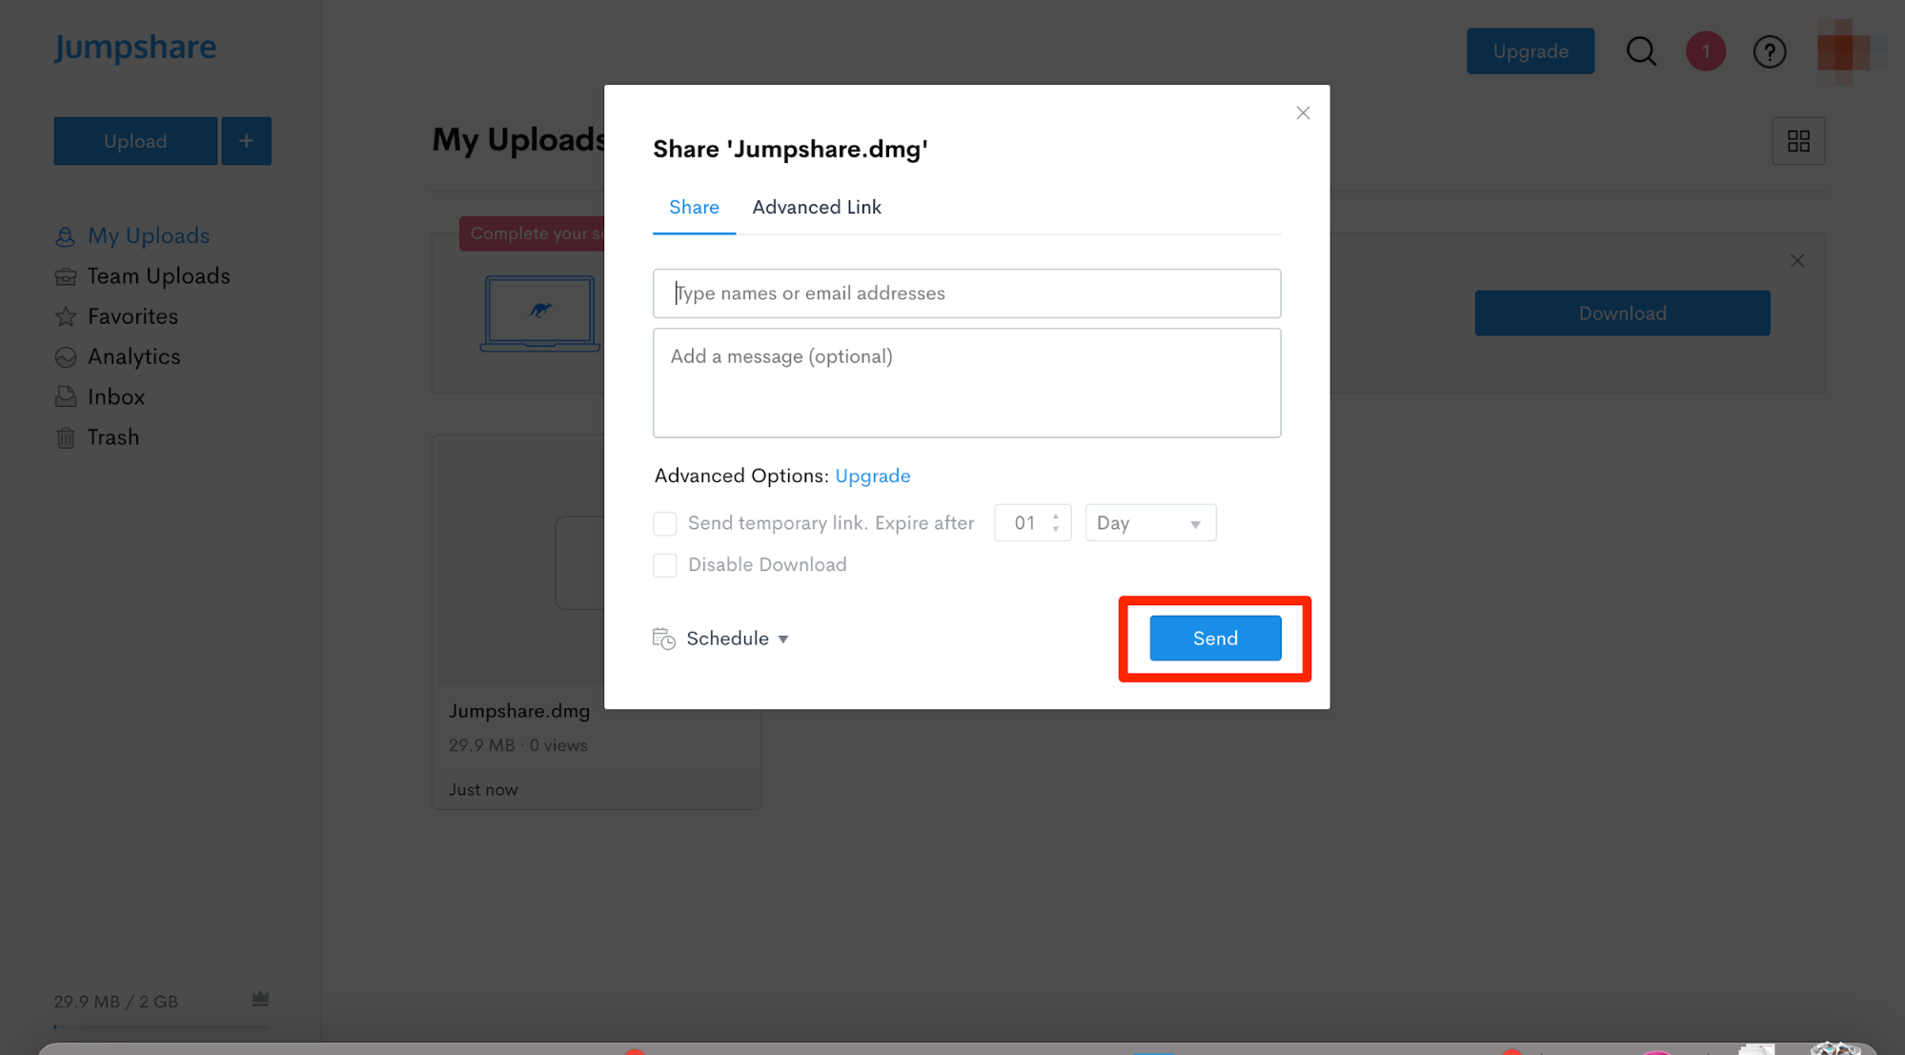Click the laptop illustration in the banner
Viewport: 1905px width, 1055px height.
pyautogui.click(x=539, y=314)
